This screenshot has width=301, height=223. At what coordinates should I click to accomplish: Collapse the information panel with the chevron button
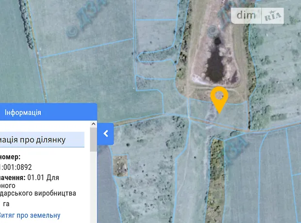(105, 134)
